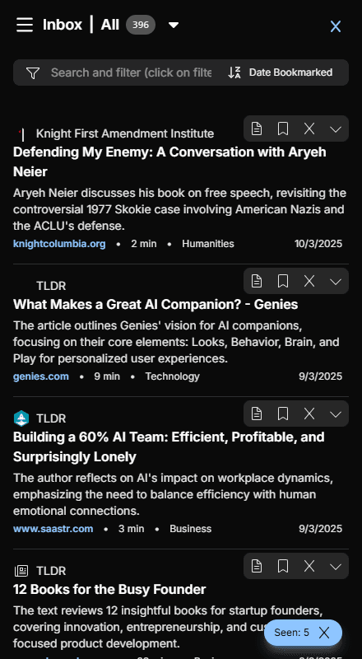Dismiss the Seen: 5 badge
The image size is (362, 659).
pyautogui.click(x=324, y=633)
